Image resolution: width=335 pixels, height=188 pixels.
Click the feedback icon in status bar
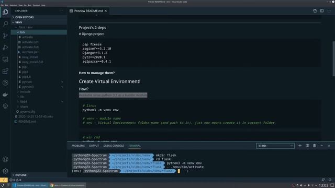coord(323,180)
